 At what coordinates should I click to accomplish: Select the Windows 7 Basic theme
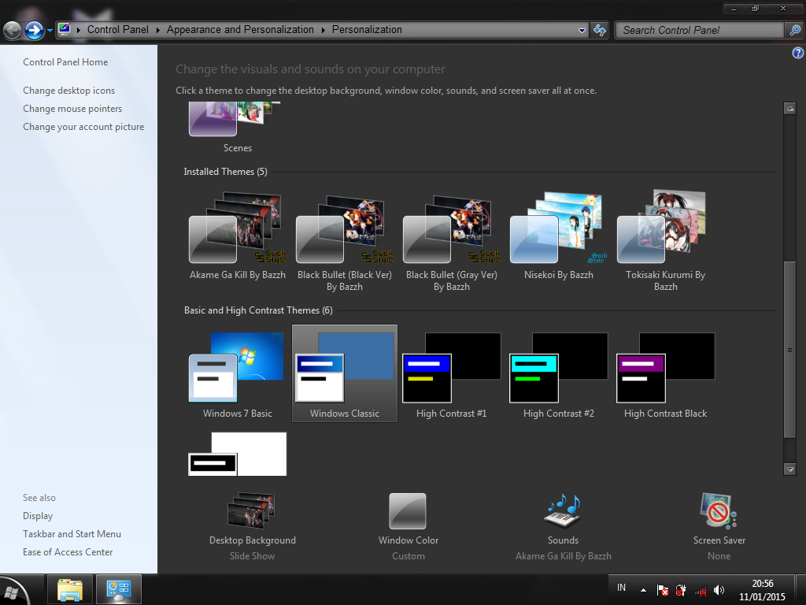coord(238,374)
